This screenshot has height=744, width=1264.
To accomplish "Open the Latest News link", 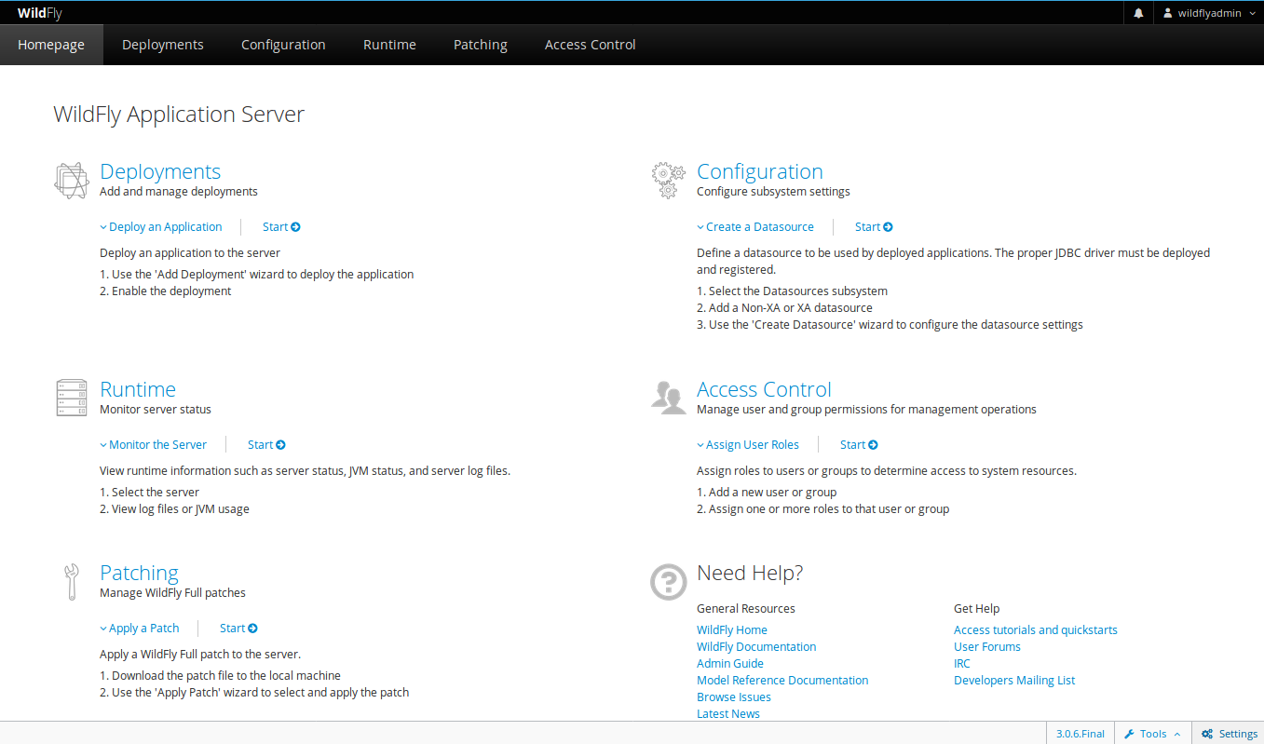I will click(x=728, y=713).
